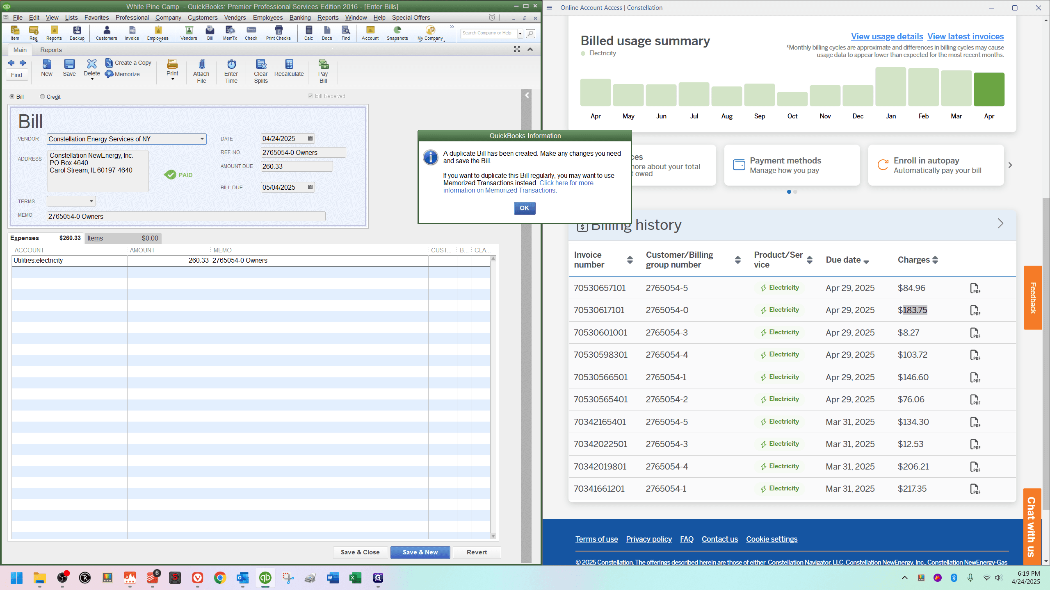The height and width of the screenshot is (590, 1050).
Task: Click the Backup icon in QuickBooks toolbar
Action: (77, 33)
